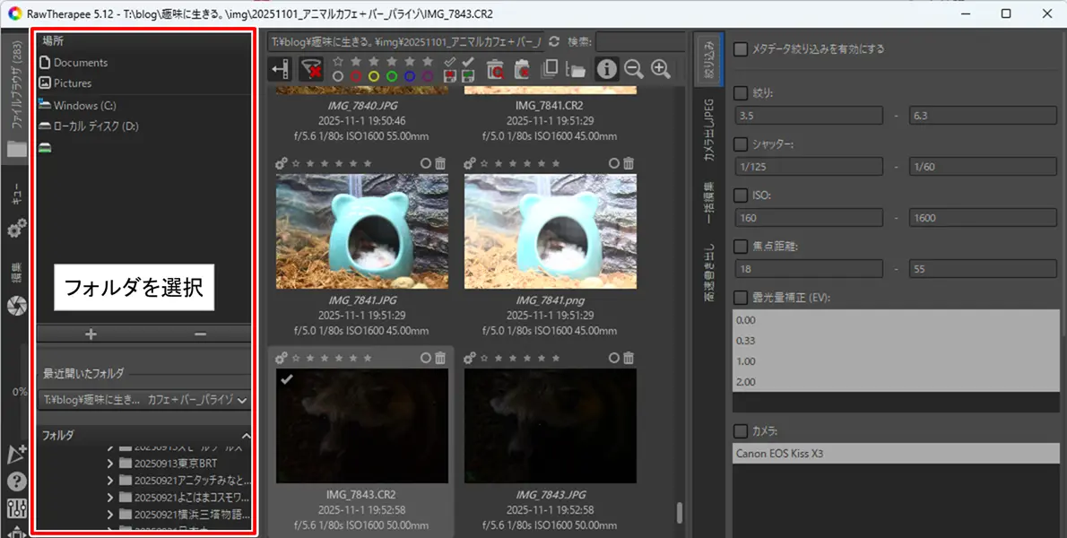The width and height of the screenshot is (1067, 538).
Task: Zoom out thumbnails with magnifier minus icon
Action: [634, 68]
